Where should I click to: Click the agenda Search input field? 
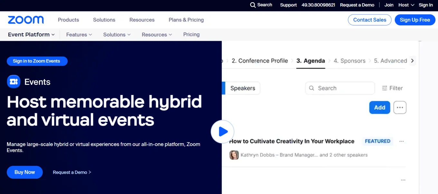click(x=340, y=88)
